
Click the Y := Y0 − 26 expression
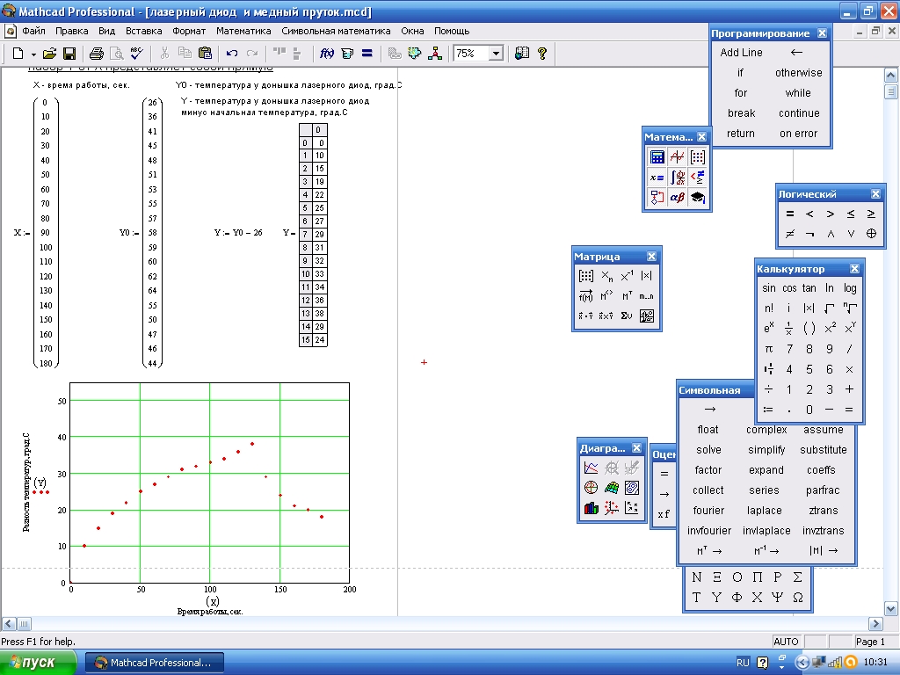click(238, 232)
